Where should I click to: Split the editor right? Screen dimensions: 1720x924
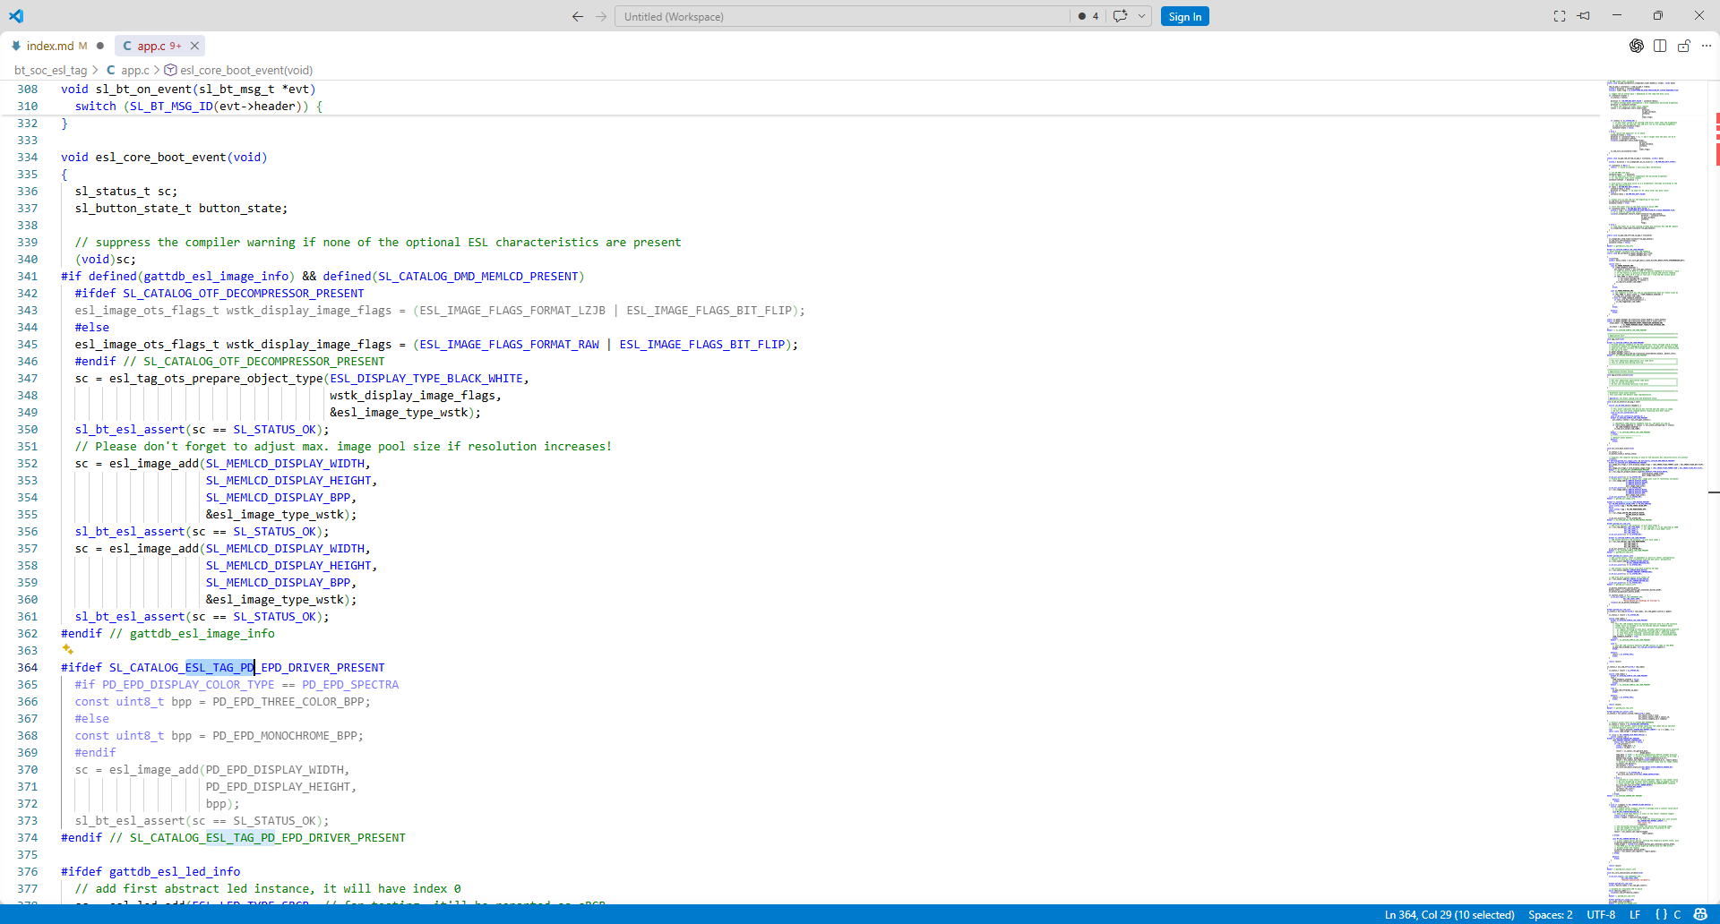point(1660,46)
